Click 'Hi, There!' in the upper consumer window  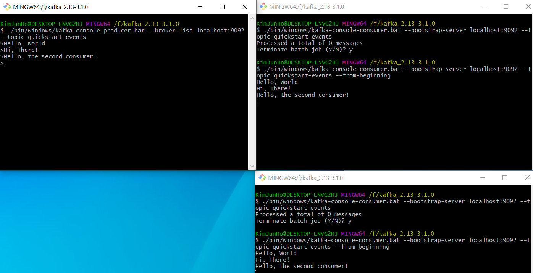(274, 88)
